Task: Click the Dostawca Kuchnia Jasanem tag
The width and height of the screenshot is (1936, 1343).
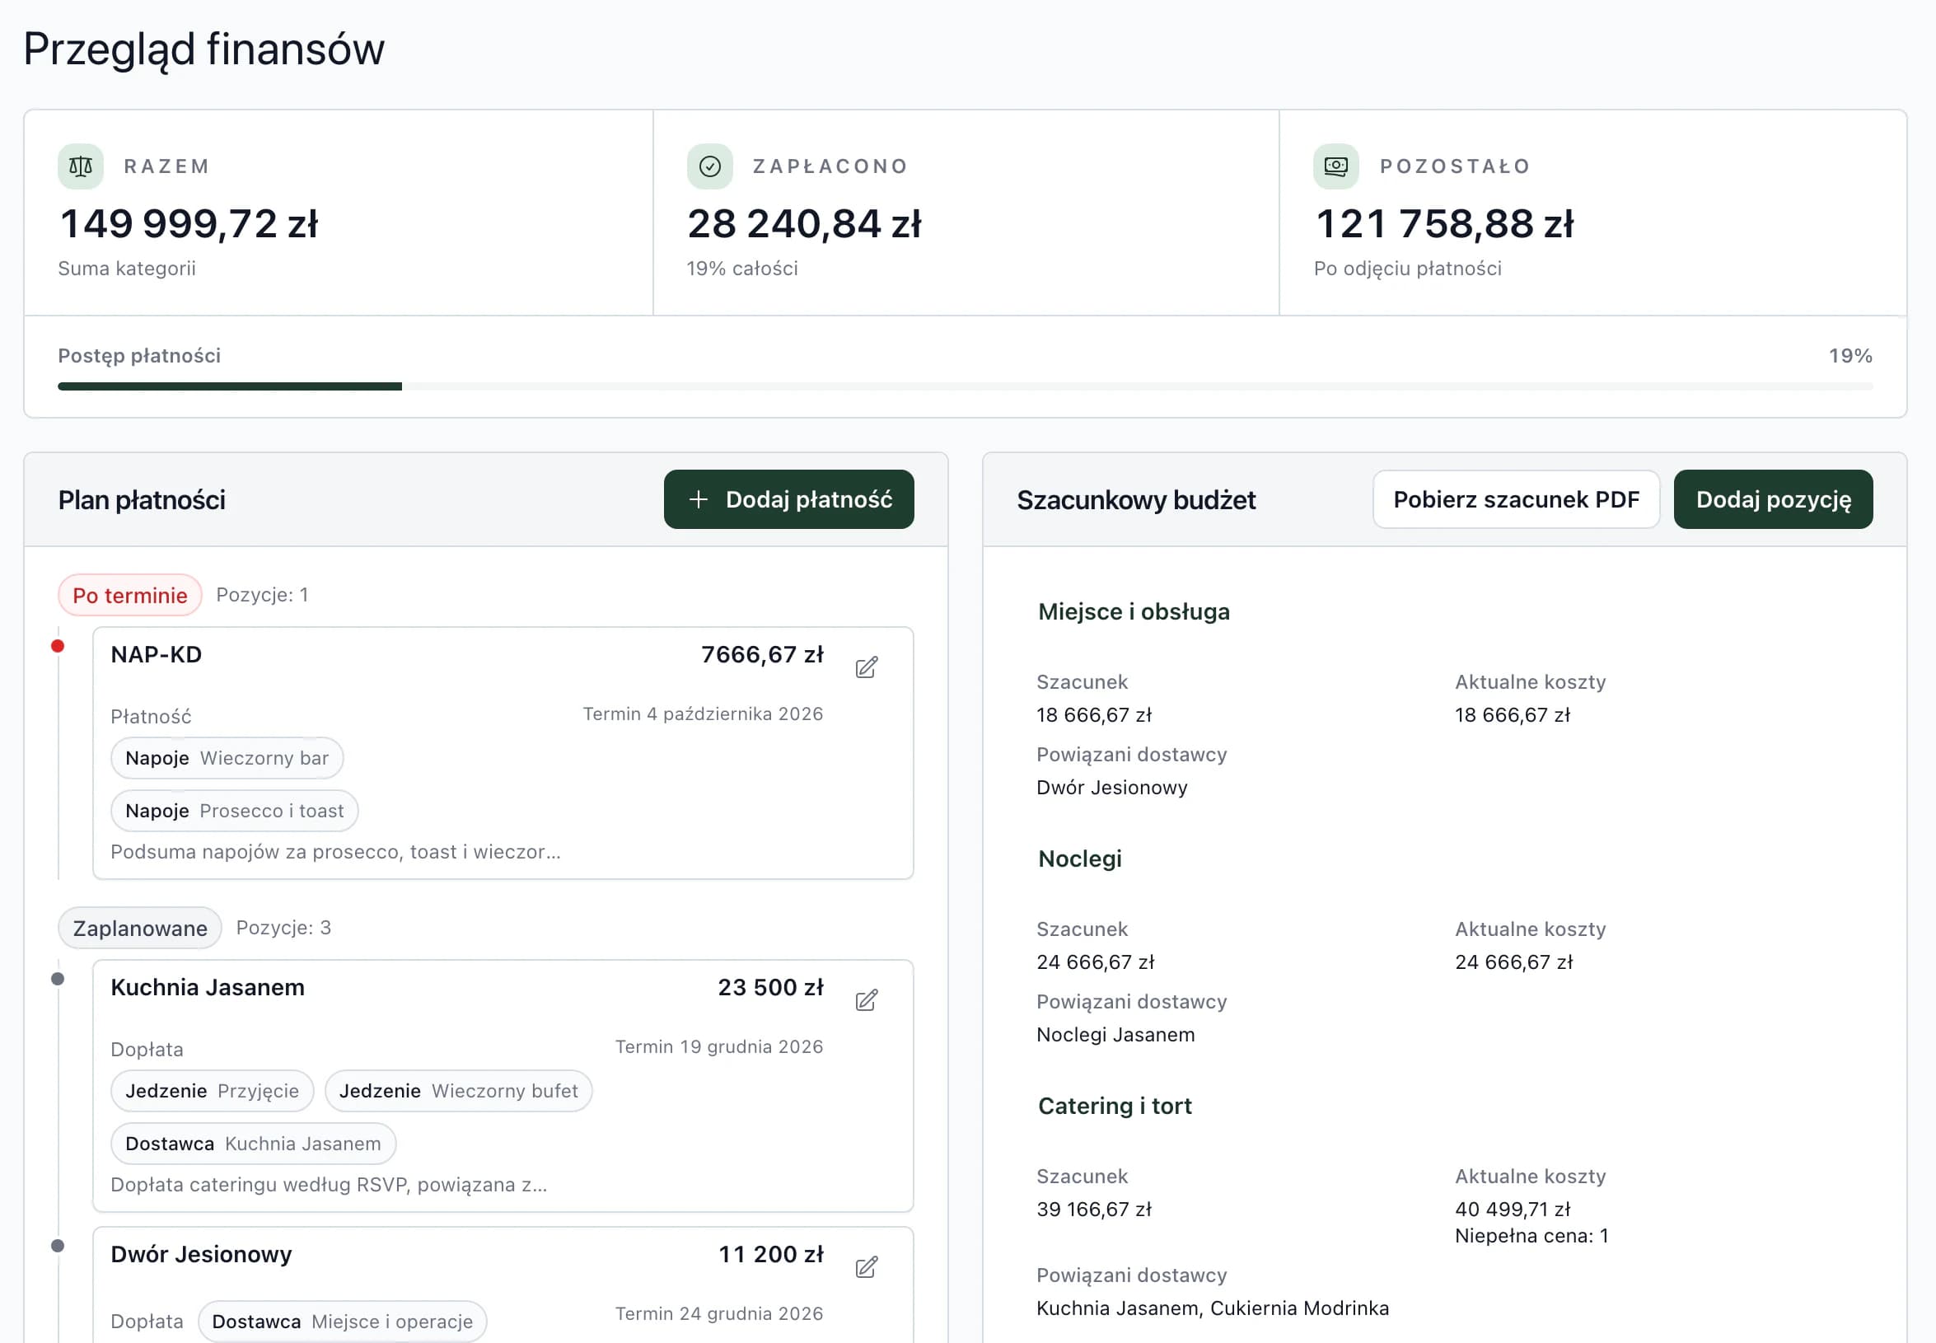Action: pyautogui.click(x=253, y=1144)
